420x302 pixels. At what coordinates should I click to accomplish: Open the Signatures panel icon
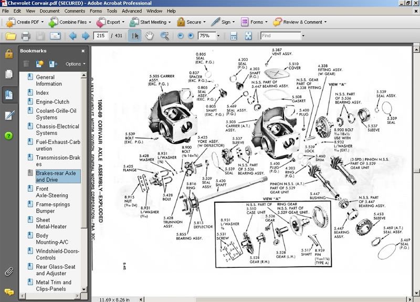9,115
